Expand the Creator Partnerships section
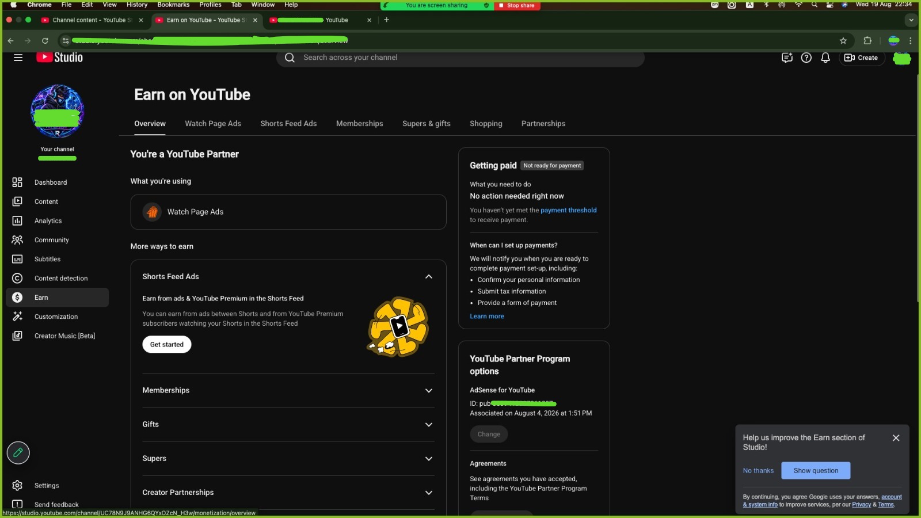 click(429, 493)
